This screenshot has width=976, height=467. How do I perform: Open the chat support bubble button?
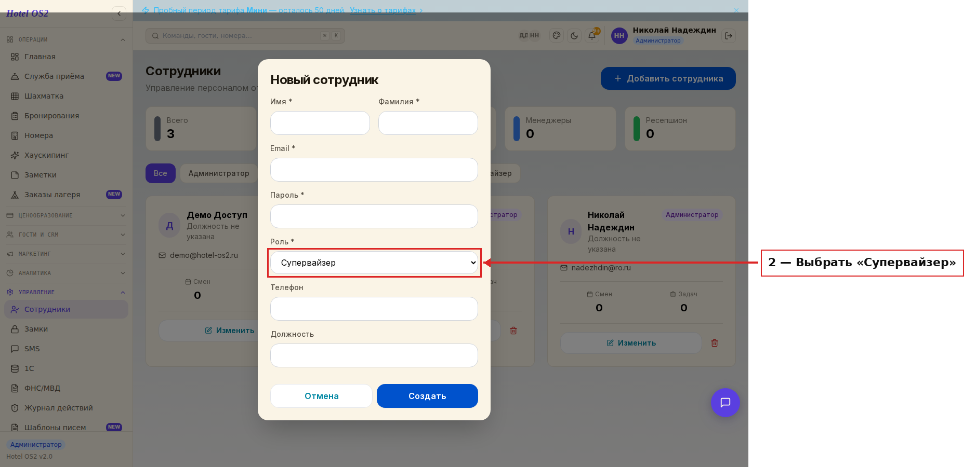(726, 403)
